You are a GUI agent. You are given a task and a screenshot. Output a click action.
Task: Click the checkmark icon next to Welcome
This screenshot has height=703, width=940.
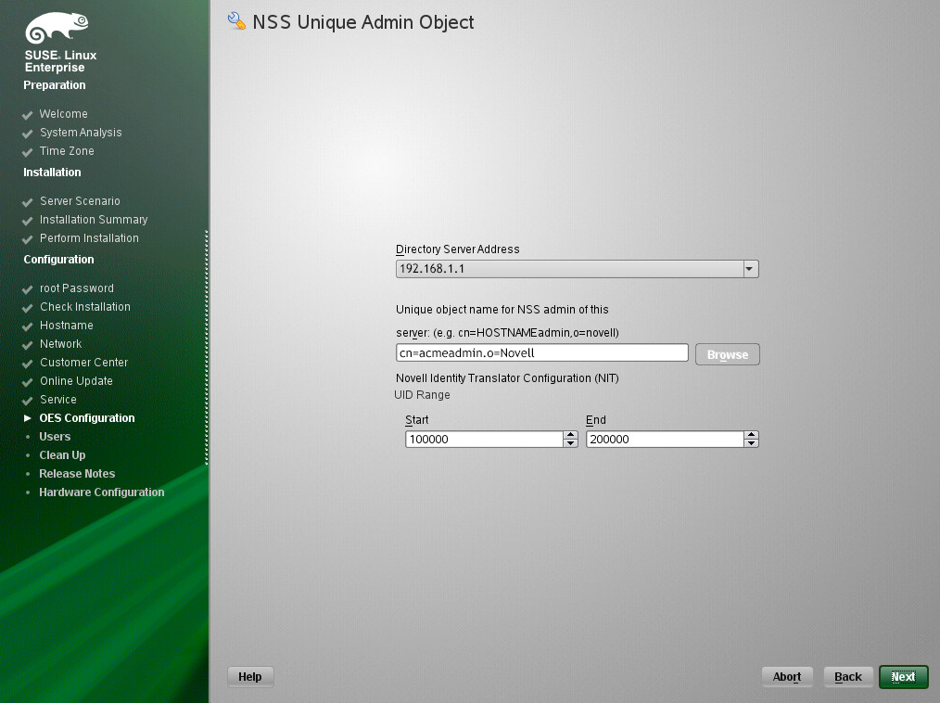coord(27,115)
